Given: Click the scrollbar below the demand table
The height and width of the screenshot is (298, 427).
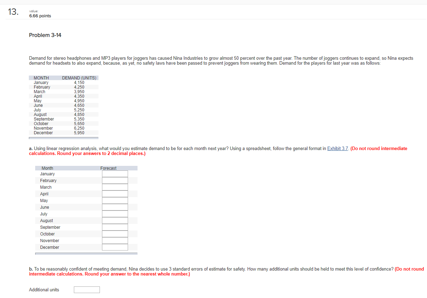Looking at the screenshot, I should click(63, 138).
